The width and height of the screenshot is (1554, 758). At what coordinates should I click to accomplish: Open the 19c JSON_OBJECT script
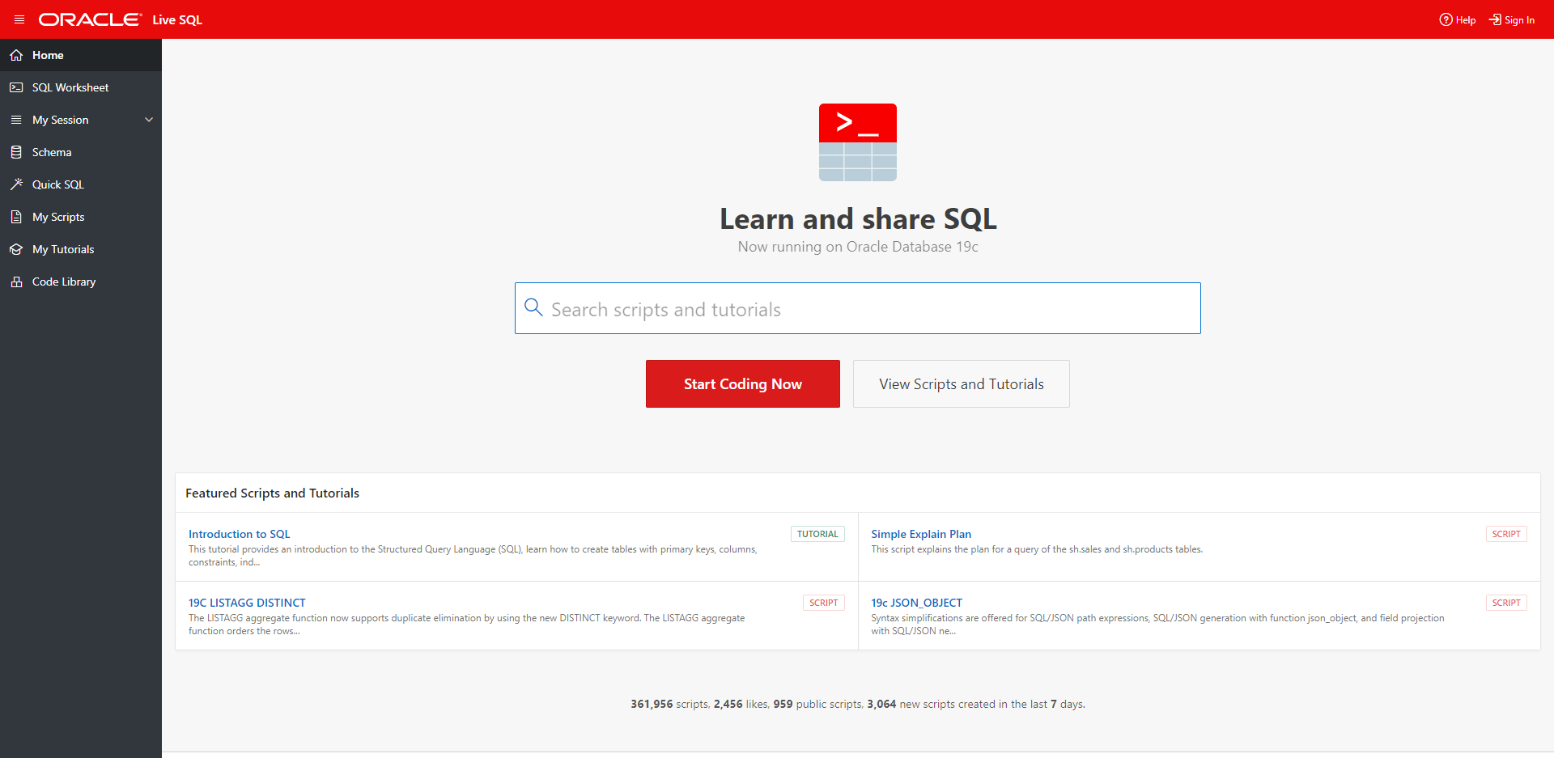(x=916, y=603)
